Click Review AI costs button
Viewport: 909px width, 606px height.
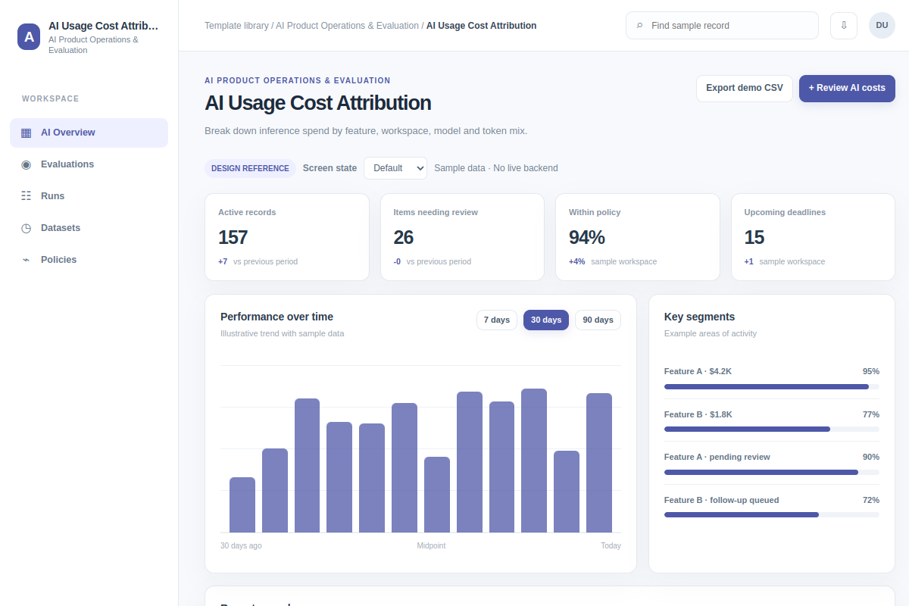tap(847, 89)
